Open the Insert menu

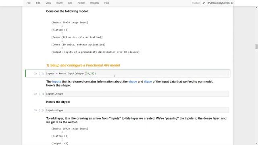coord(59,3)
